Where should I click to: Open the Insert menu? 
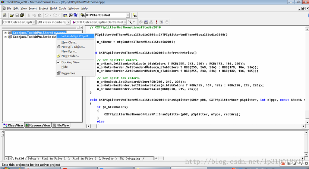33,9
